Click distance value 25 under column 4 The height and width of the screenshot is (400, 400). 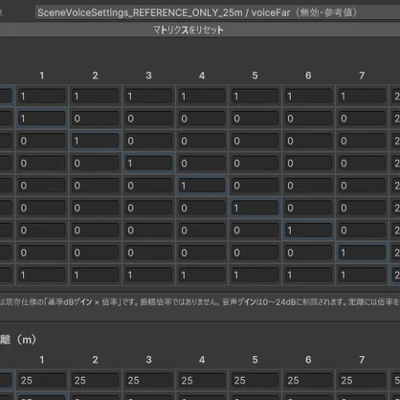point(202,380)
